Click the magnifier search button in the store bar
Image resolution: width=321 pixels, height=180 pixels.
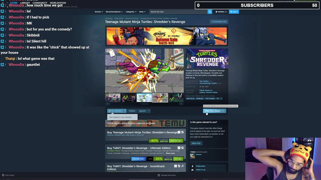click(210, 12)
